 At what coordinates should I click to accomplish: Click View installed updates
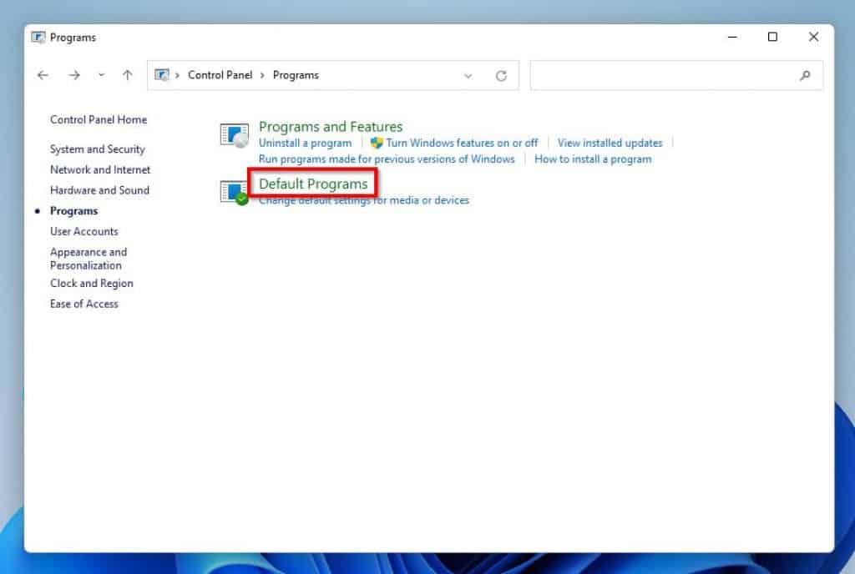click(x=610, y=143)
